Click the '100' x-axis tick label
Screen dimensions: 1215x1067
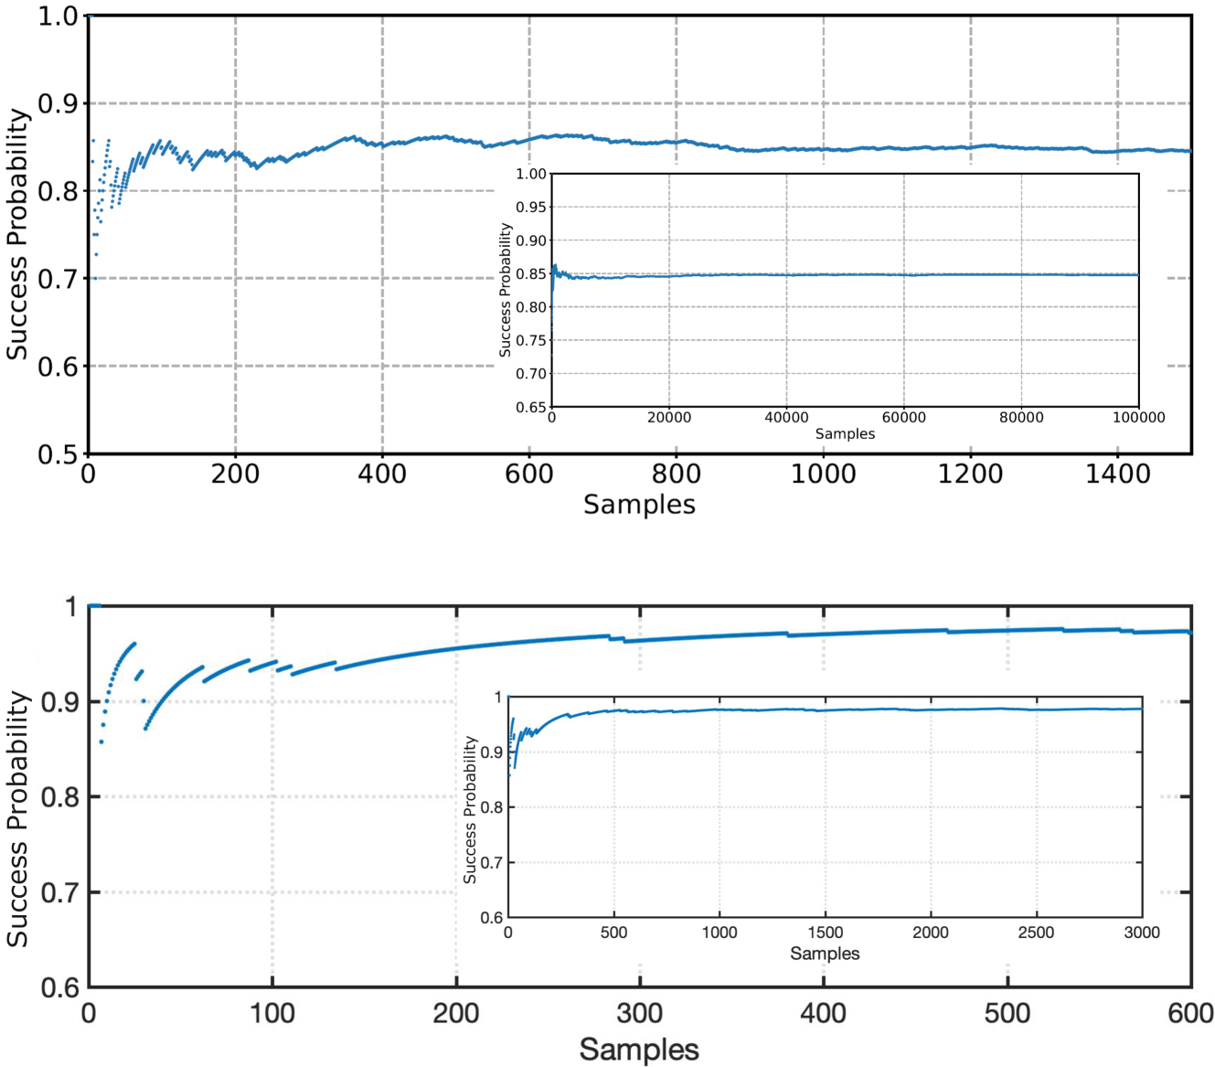click(272, 1013)
